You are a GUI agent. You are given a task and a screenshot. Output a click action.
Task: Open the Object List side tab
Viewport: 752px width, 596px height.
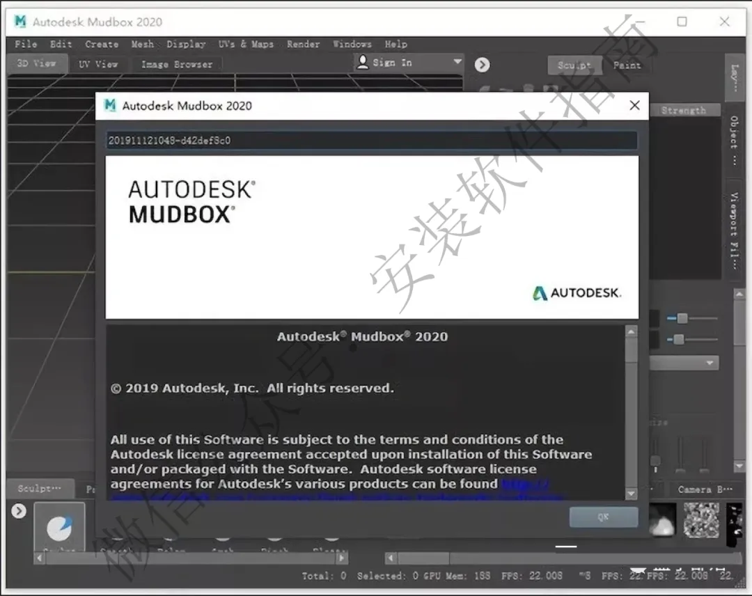tap(735, 141)
